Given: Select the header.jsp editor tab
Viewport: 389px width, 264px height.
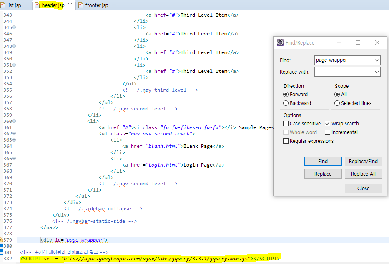Looking at the screenshot, I should tap(53, 5).
